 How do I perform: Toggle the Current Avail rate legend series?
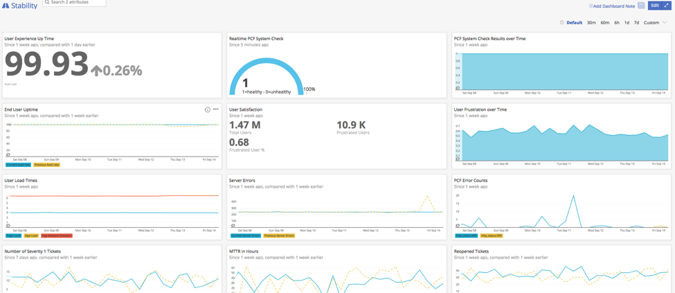pyautogui.click(x=18, y=165)
